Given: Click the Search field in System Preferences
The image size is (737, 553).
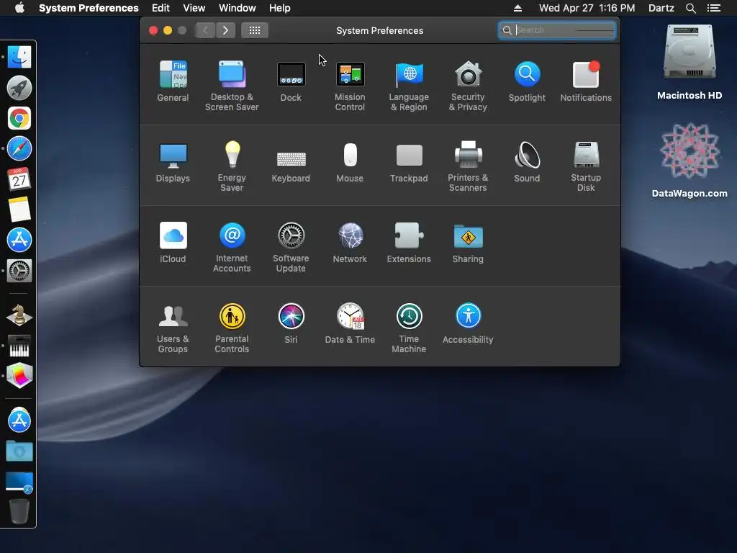Looking at the screenshot, I should [x=557, y=30].
